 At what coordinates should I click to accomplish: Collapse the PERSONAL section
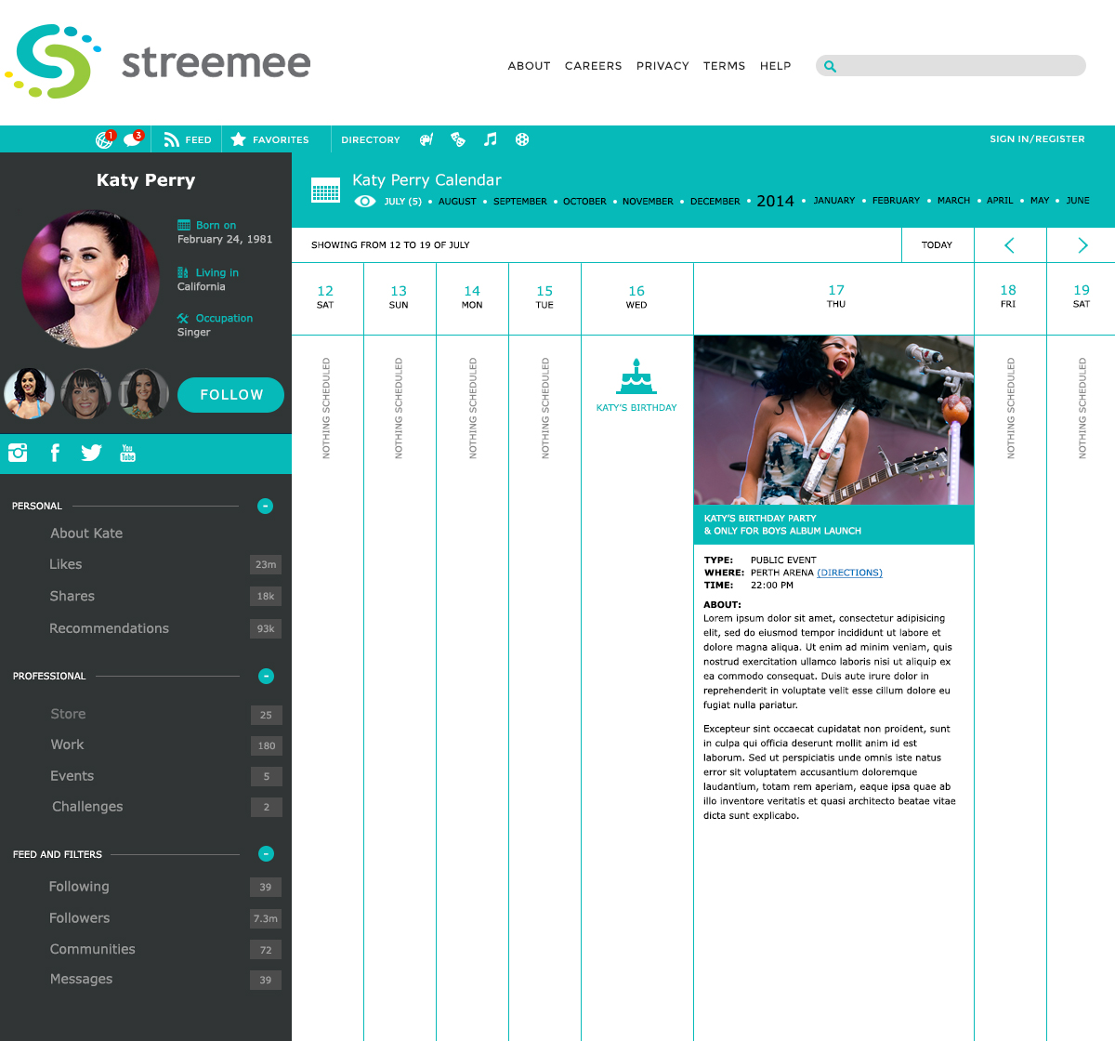(265, 506)
